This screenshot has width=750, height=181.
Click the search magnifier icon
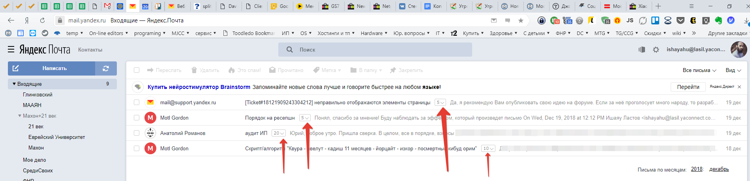coord(289,50)
